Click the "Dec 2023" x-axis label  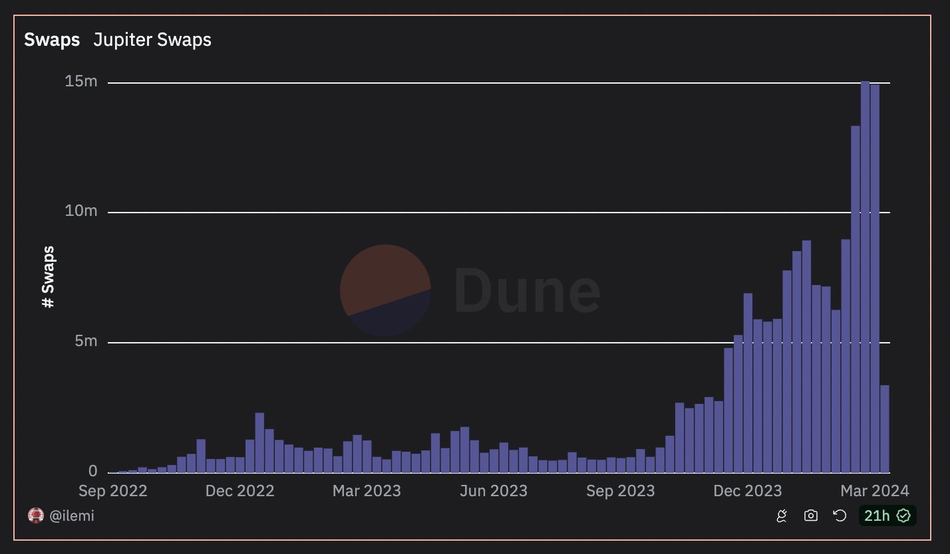(x=748, y=491)
